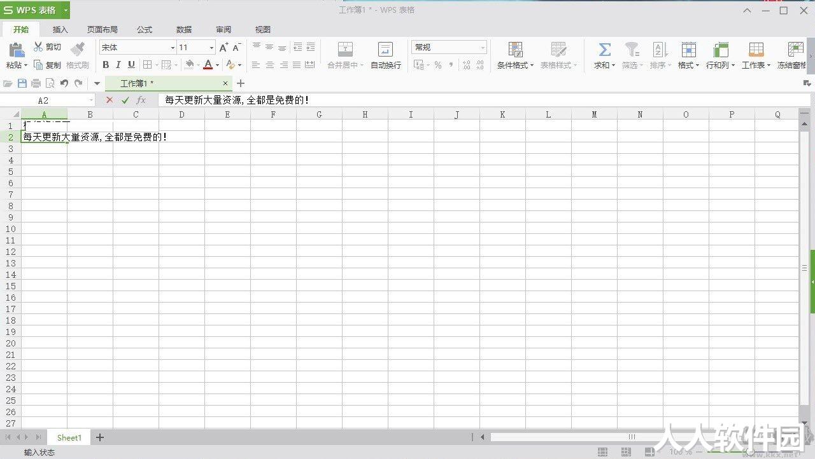Open the font name dropdown (宋体)
The width and height of the screenshot is (815, 459).
click(173, 48)
